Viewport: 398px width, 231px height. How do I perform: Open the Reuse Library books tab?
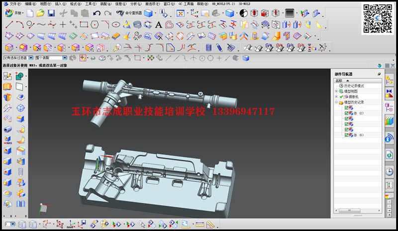(389, 121)
